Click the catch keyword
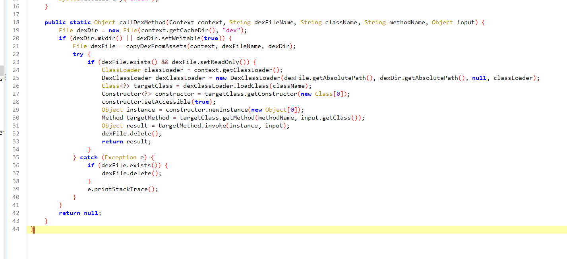Screen dimensions: 567x259 (x=89, y=157)
